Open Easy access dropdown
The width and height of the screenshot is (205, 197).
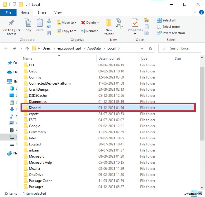tap(120, 27)
